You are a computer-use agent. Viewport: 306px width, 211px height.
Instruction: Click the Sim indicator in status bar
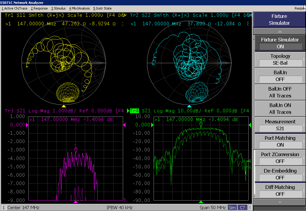[x=232, y=207]
